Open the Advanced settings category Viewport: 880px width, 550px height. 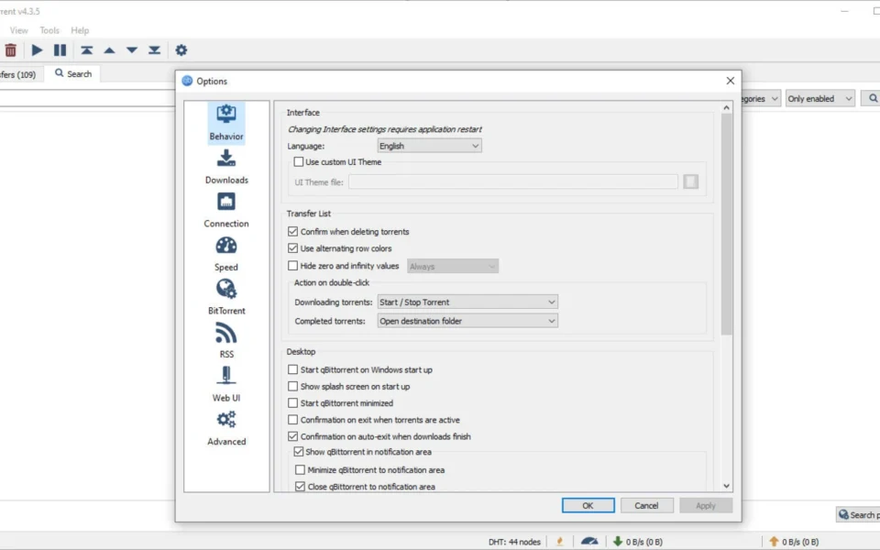point(226,428)
